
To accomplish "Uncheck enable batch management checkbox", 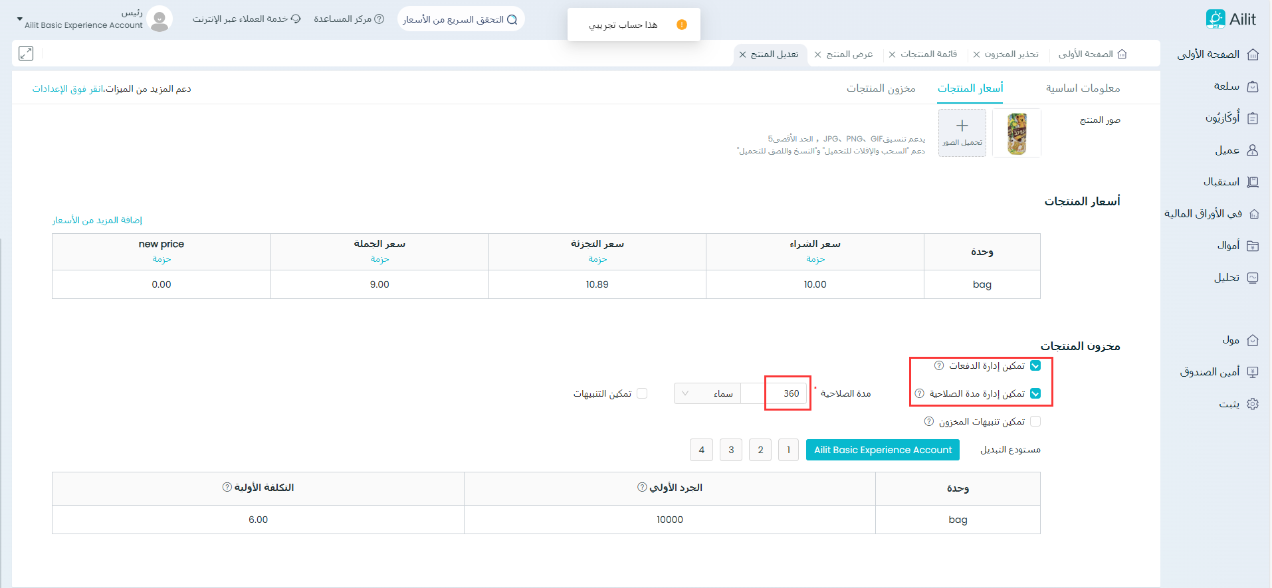I will (x=1035, y=366).
